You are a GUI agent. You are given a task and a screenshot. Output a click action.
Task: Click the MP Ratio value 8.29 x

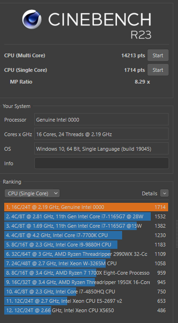[x=142, y=82]
